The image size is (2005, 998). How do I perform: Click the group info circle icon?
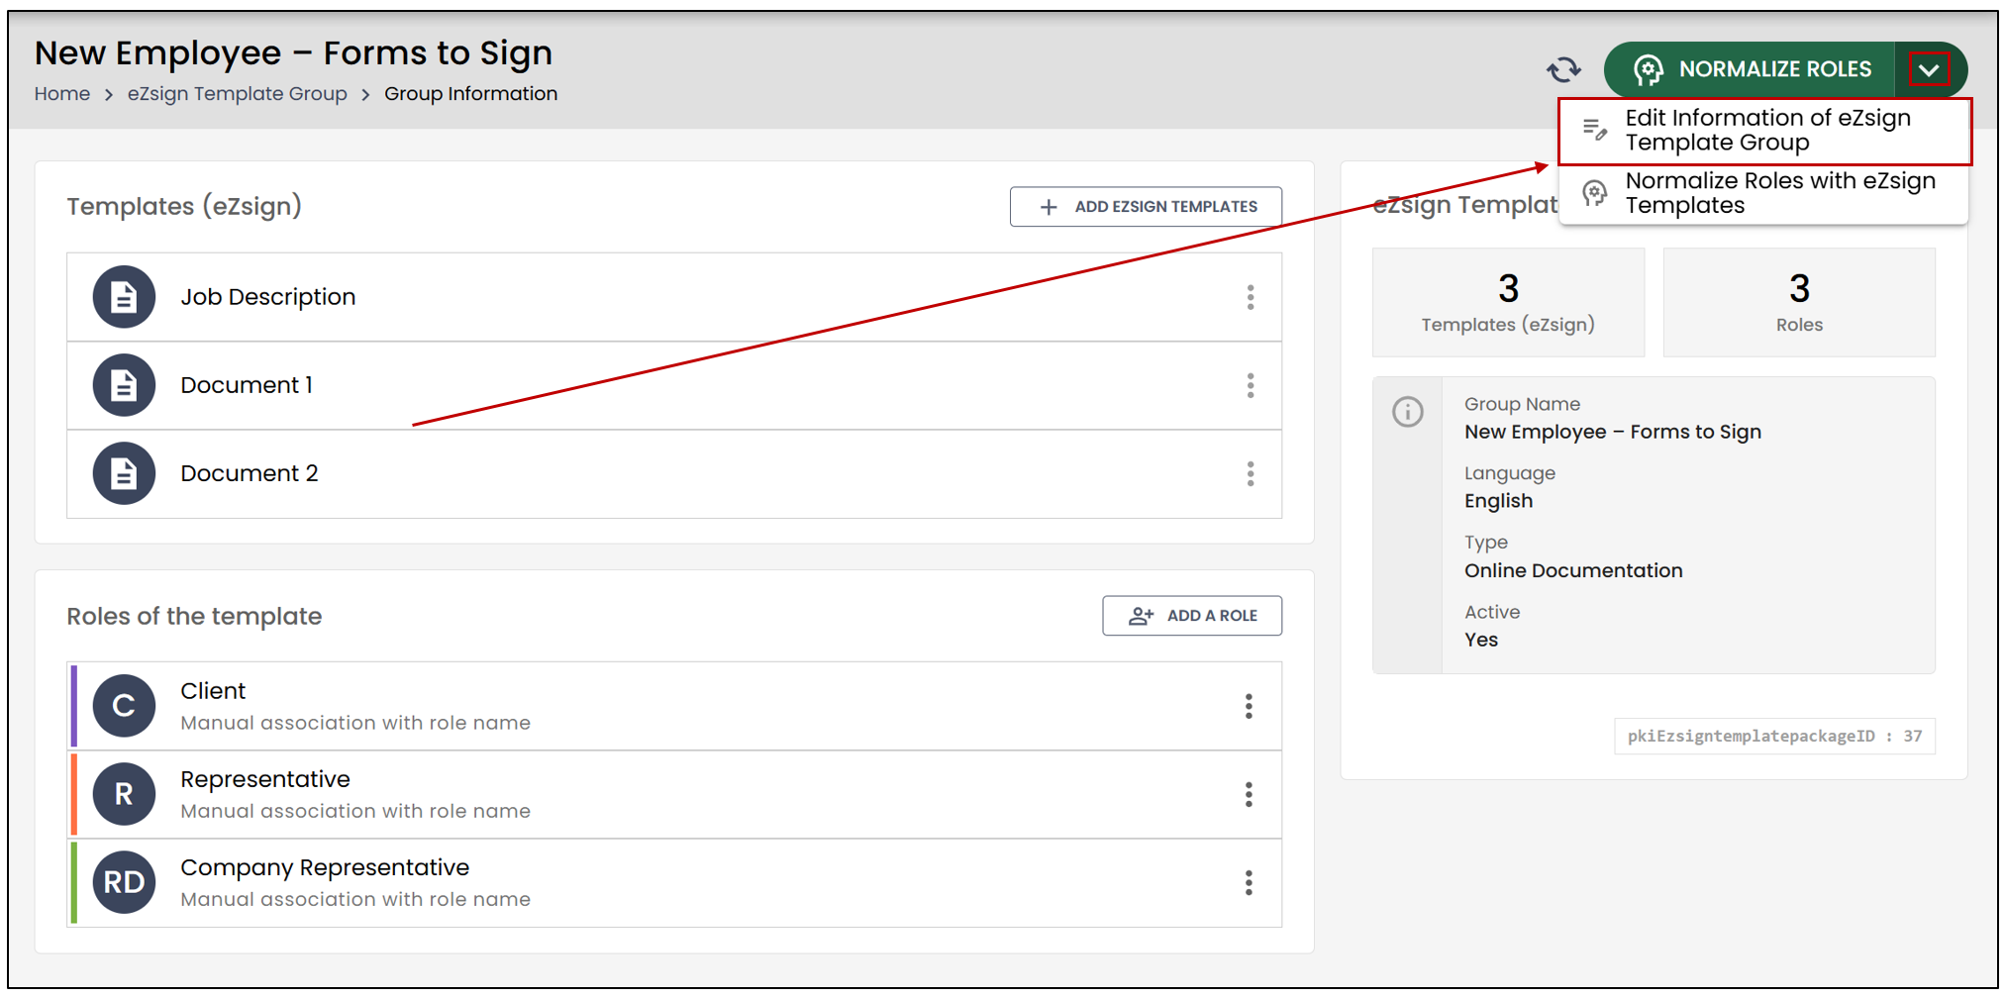1407,411
